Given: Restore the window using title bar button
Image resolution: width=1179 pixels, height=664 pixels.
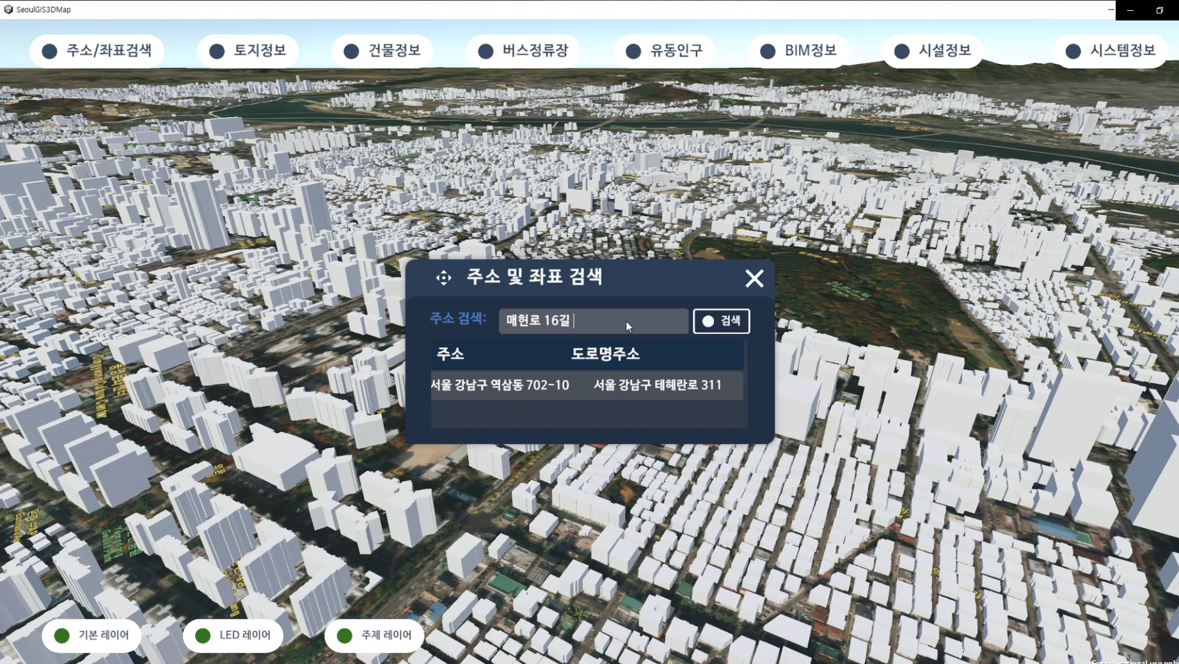Looking at the screenshot, I should tap(1159, 10).
